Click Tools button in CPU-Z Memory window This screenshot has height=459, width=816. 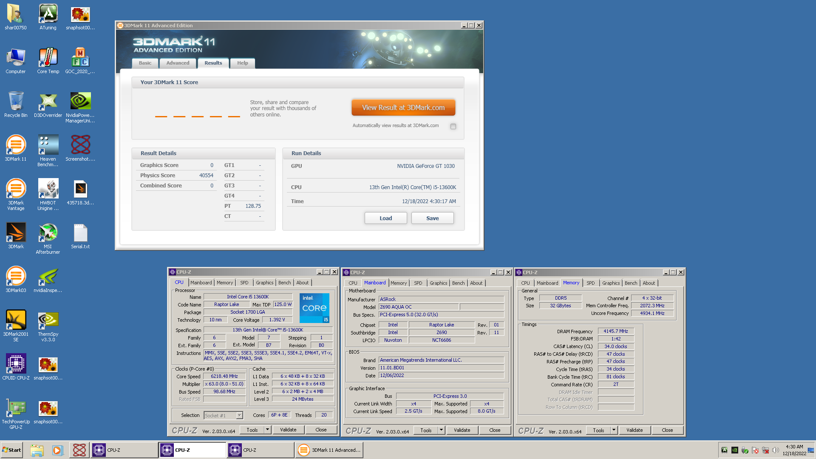[598, 430]
